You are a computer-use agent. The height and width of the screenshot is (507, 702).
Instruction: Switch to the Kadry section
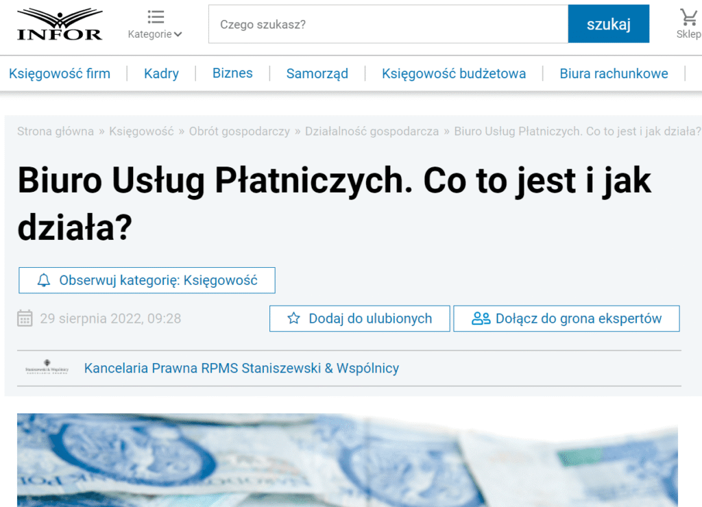point(161,73)
